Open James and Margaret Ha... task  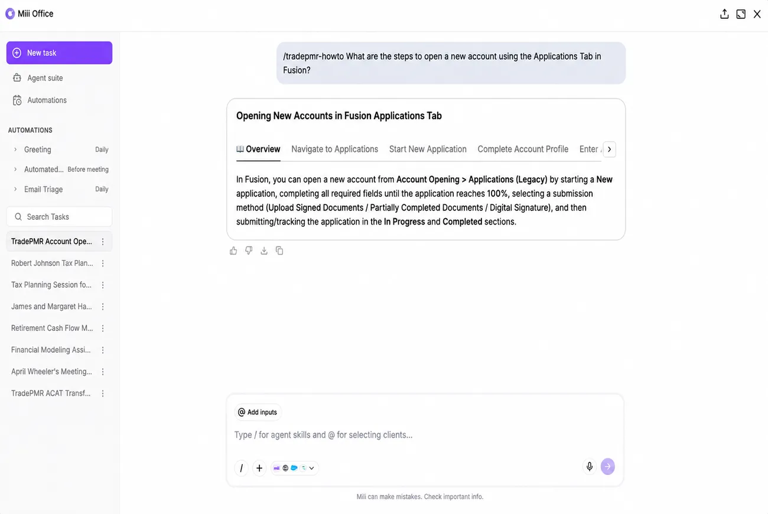coord(51,307)
